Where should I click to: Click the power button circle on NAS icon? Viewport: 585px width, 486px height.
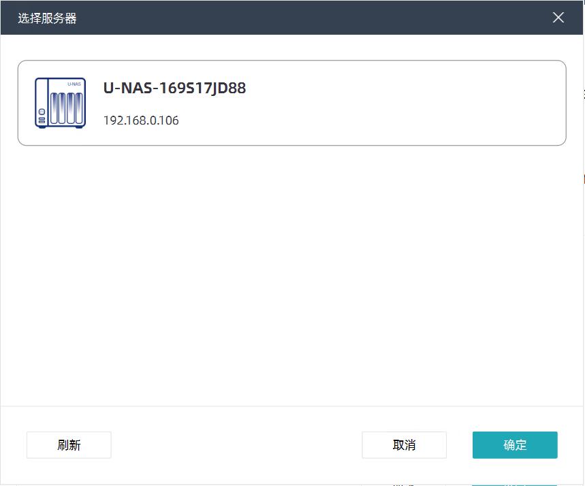pos(42,111)
